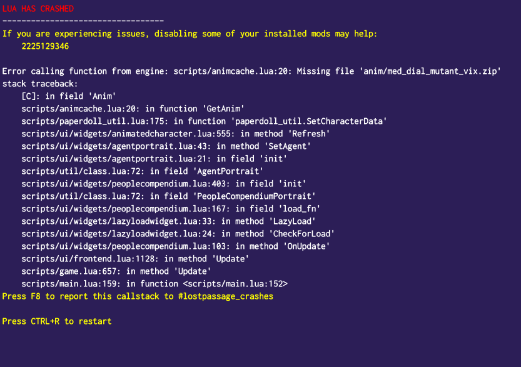The width and height of the screenshot is (521, 367).
Task: Click "Press F8 to report this callstack" text
Action: tap(138, 296)
